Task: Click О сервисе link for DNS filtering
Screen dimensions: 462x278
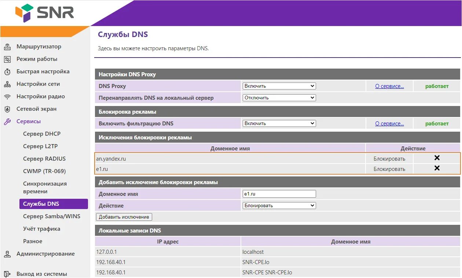Action: [x=389, y=124]
